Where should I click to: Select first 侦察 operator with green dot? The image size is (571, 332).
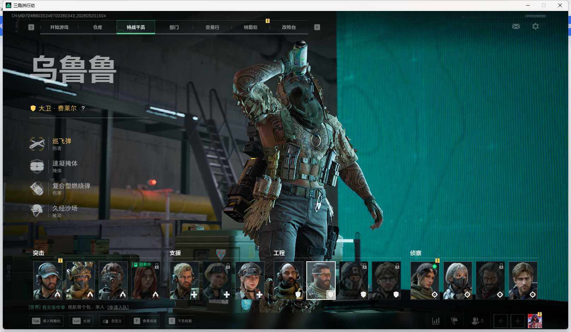pos(425,280)
